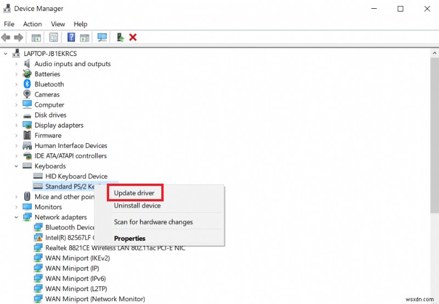
Task: Select Standard PS/2 Keyboard entry
Action: [x=70, y=187]
